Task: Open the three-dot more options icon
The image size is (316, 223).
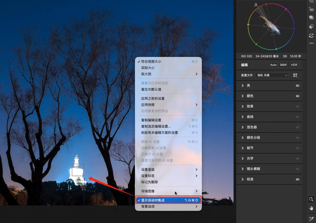Action: pyautogui.click(x=311, y=43)
